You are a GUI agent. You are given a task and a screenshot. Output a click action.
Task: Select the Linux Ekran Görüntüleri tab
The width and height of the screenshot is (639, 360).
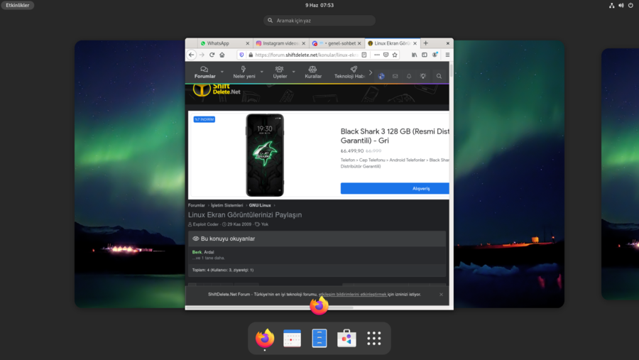point(392,43)
